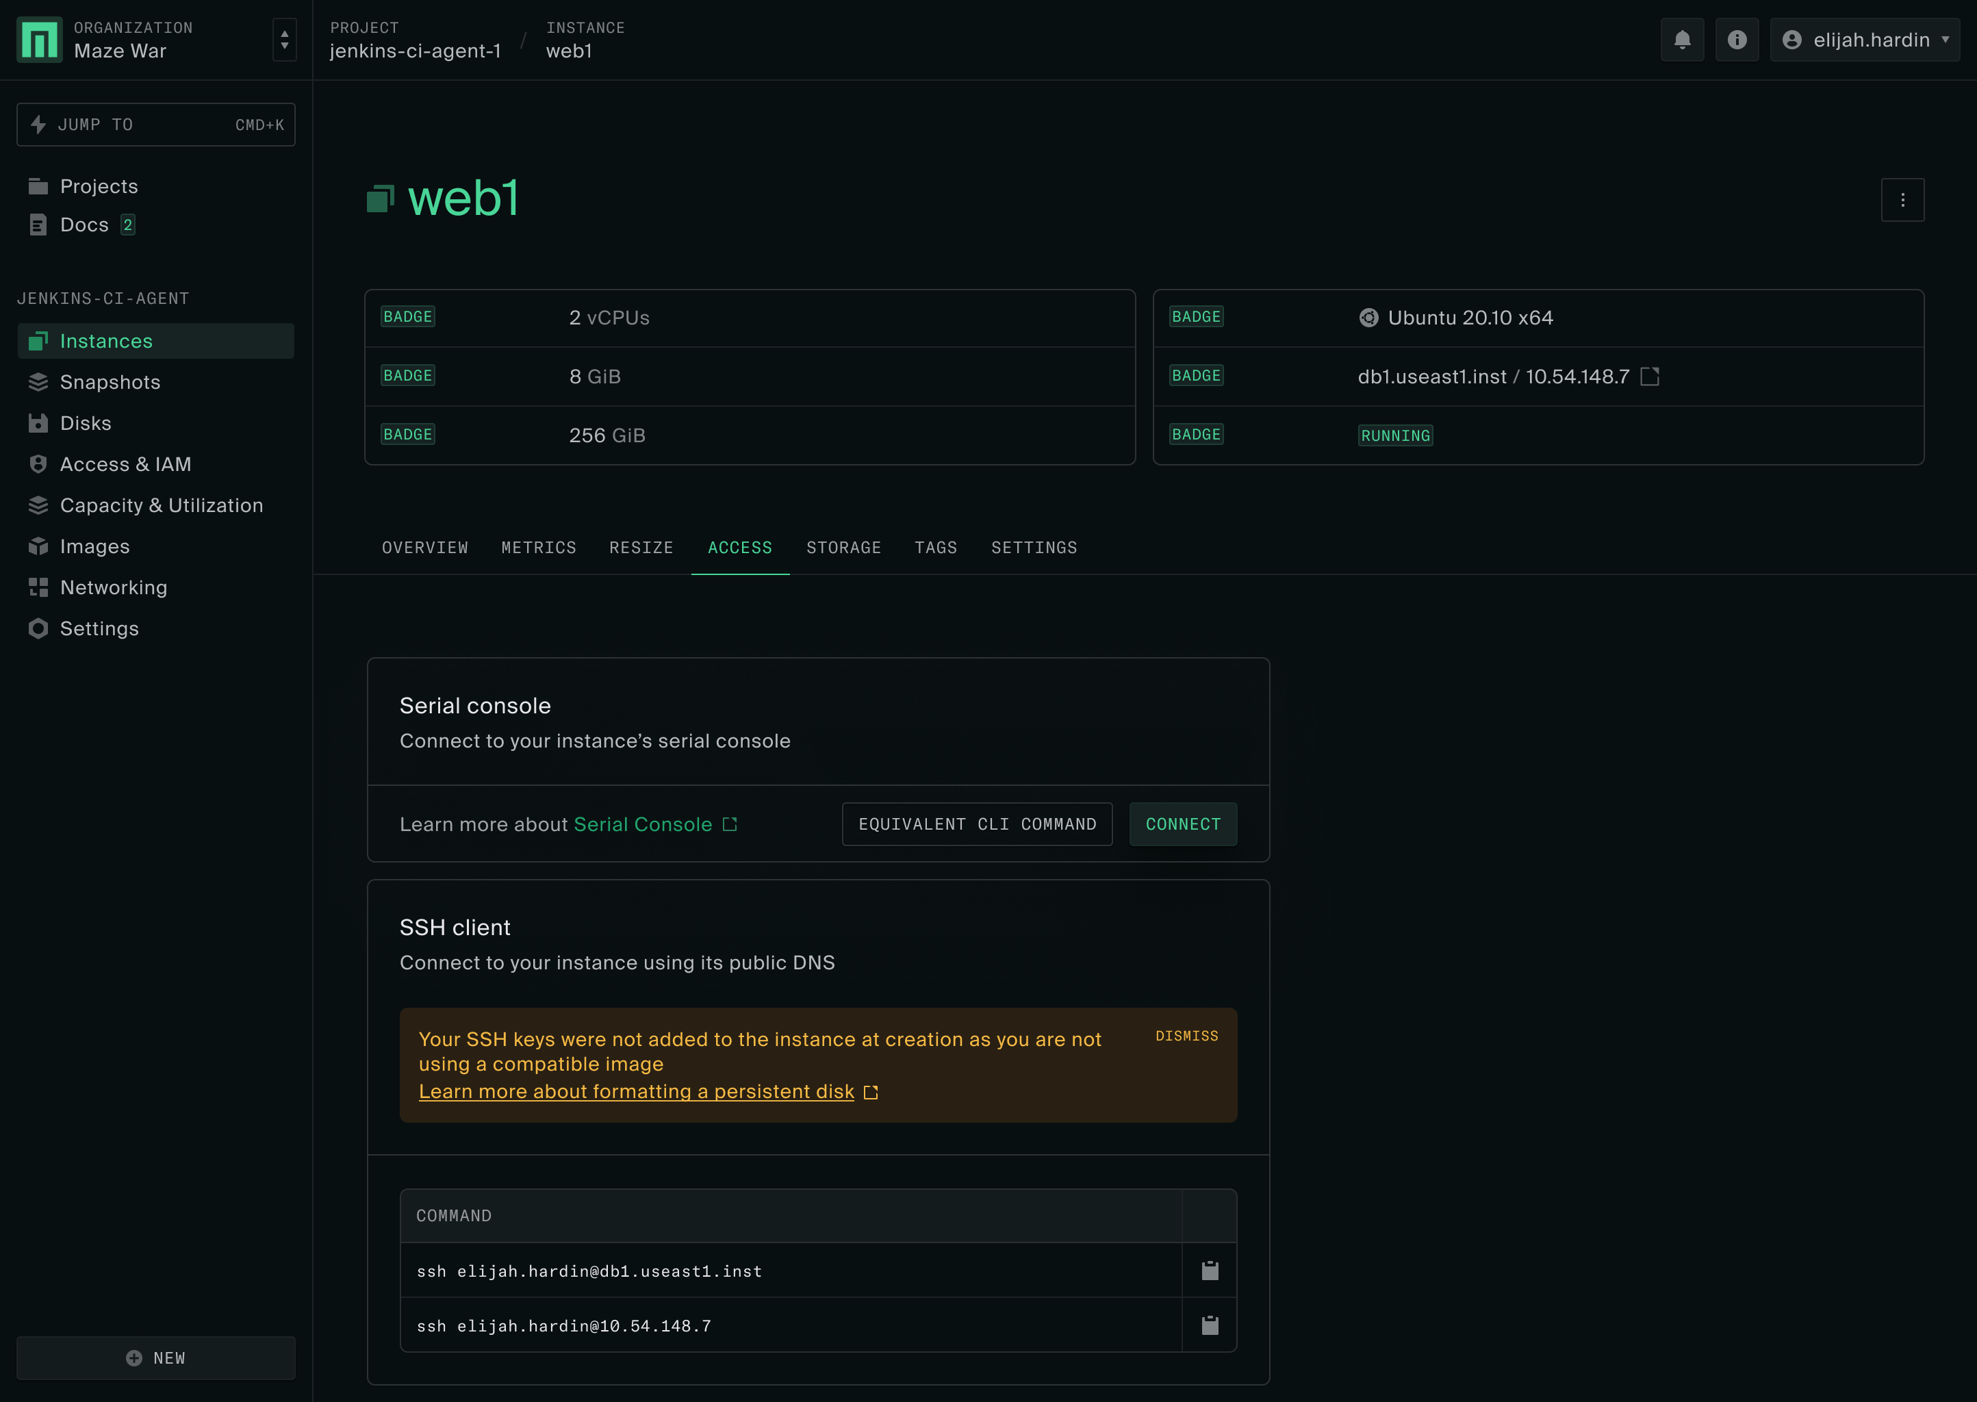
Task: Click Equivalent CLI Command button
Action: click(x=976, y=824)
